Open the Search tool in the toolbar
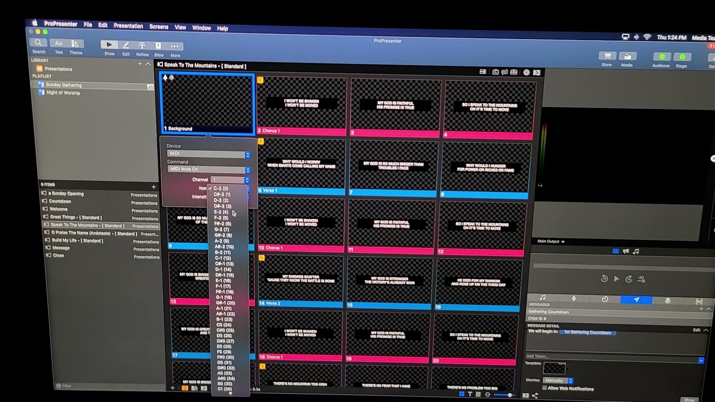 pyautogui.click(x=39, y=43)
